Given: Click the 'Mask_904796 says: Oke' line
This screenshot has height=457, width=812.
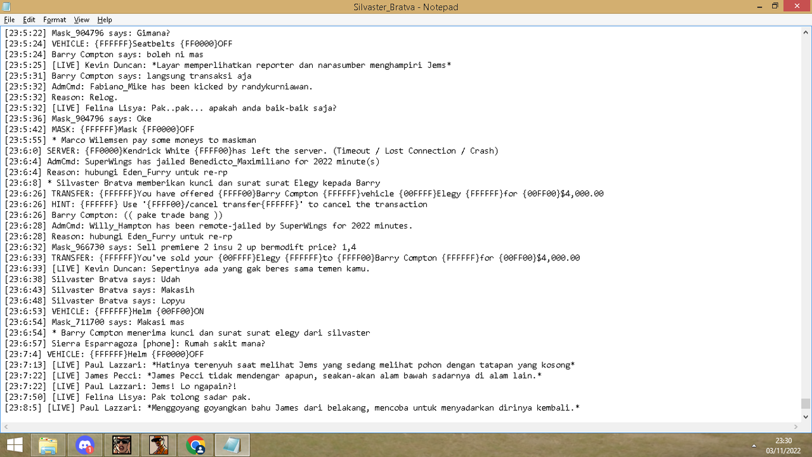Looking at the screenshot, I should pos(78,119).
